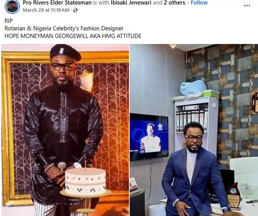This screenshot has width=258, height=216.
Task: Click the wall lamp in the left photo
Action: coord(87,80)
